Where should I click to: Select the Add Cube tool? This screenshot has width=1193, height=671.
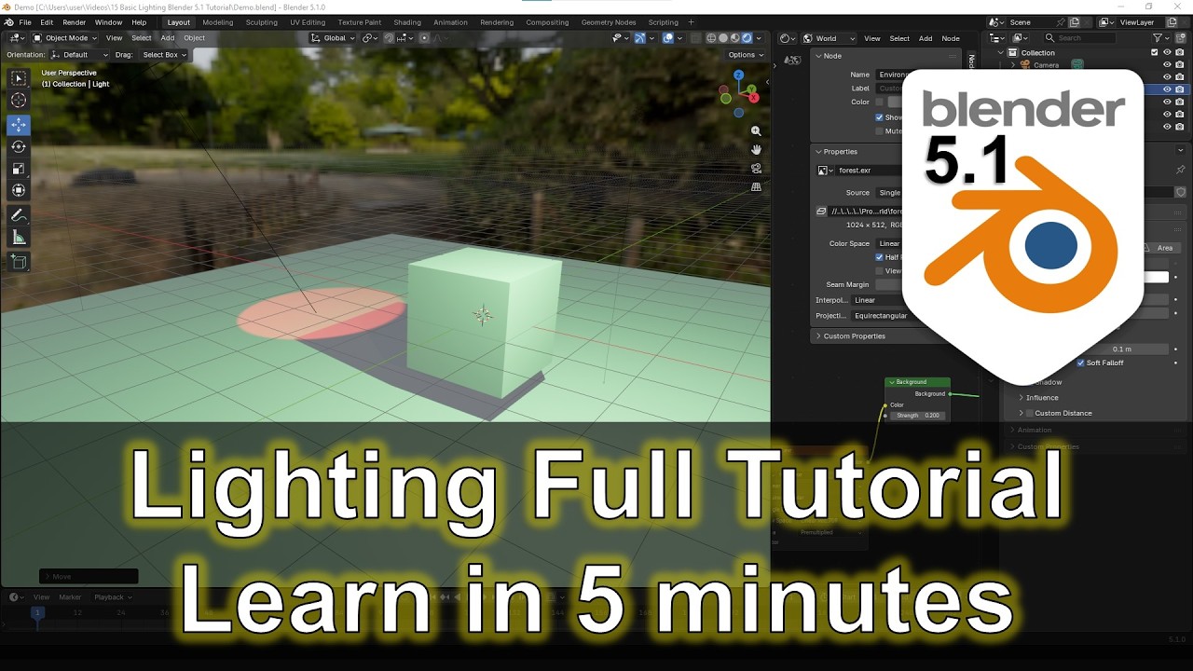19,262
